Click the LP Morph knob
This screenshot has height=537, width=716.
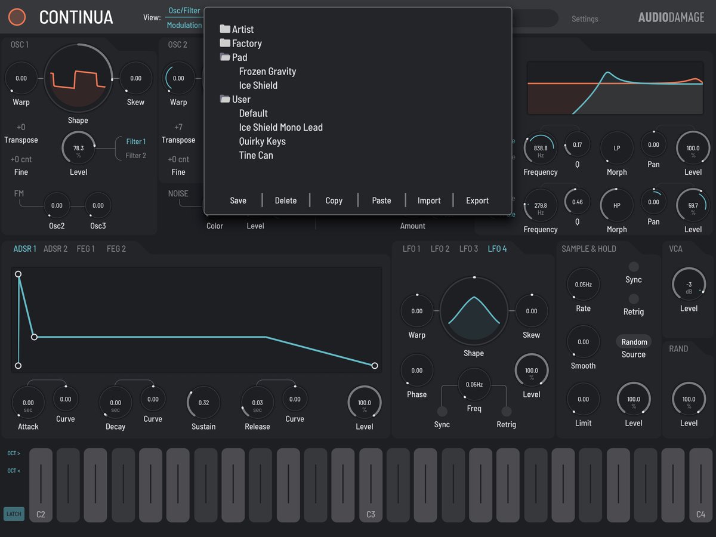(617, 148)
